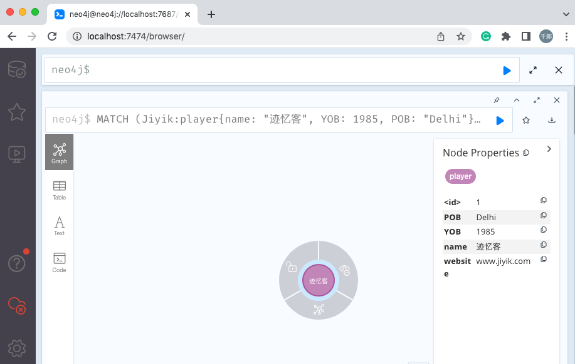Go forward in browser history
The image size is (575, 364).
32,36
